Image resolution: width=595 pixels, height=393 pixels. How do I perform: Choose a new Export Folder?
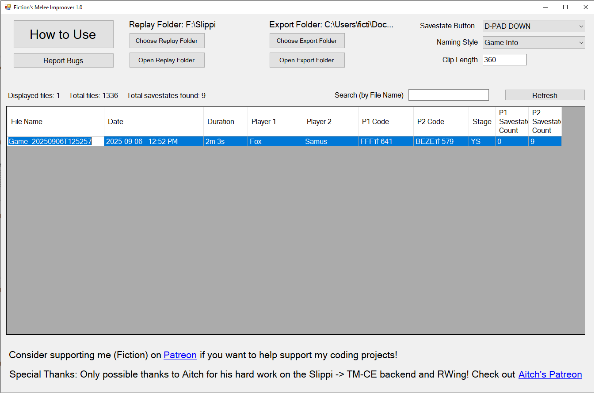pyautogui.click(x=307, y=41)
